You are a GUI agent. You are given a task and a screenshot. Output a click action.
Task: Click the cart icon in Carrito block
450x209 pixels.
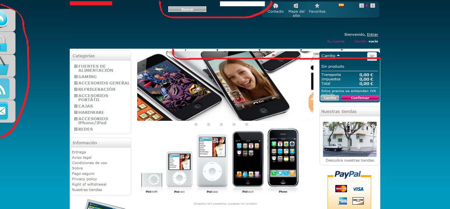click(x=372, y=56)
